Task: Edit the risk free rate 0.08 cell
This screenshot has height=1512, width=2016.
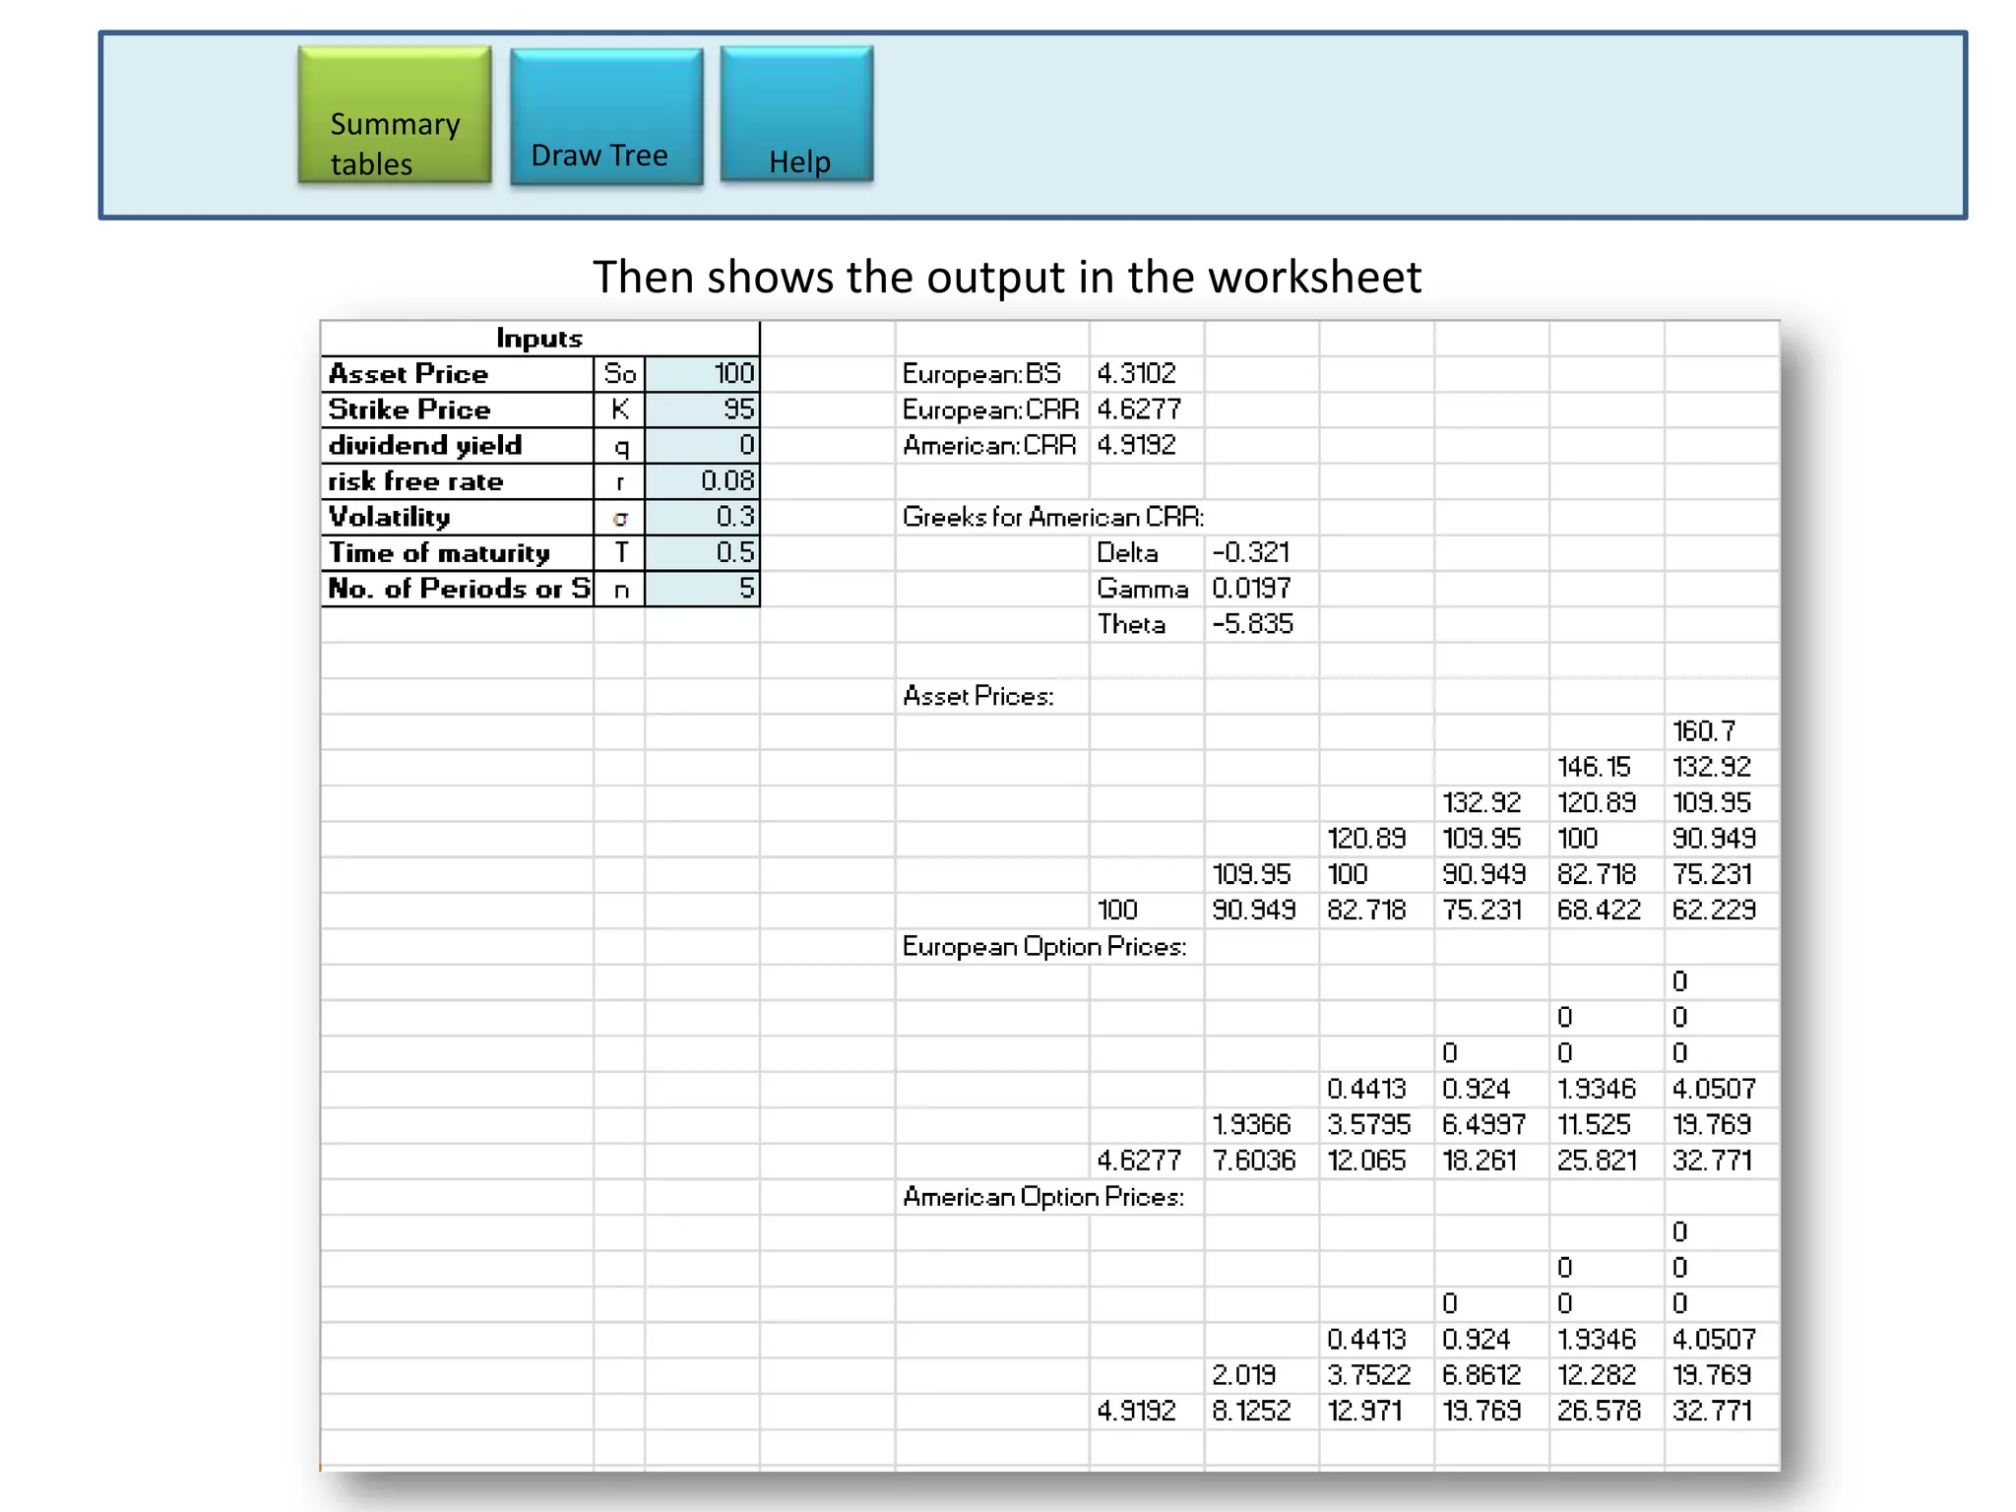Action: [703, 481]
